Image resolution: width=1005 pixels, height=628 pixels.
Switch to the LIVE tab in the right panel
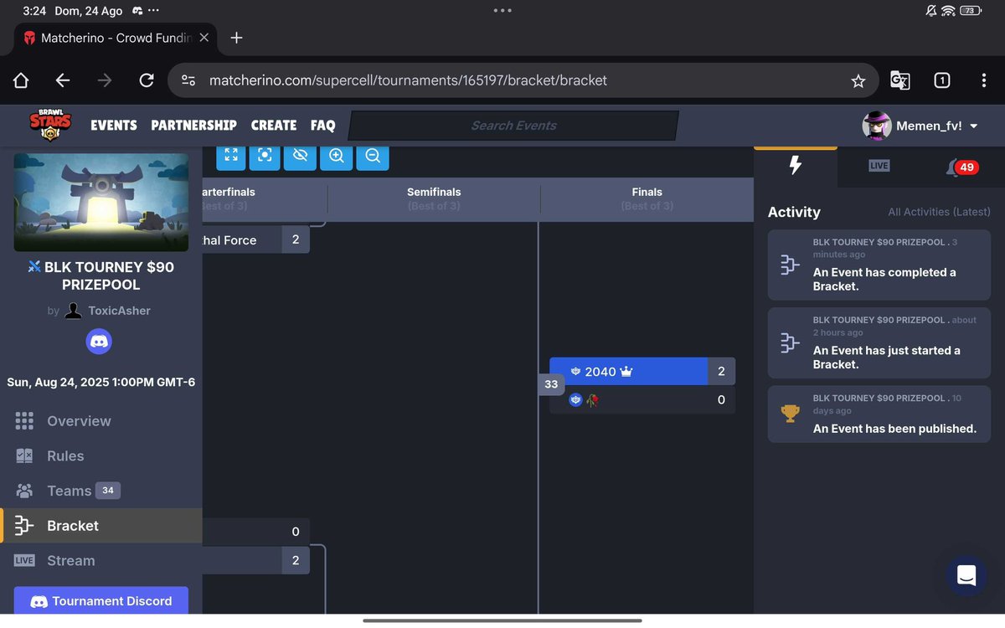point(879,166)
